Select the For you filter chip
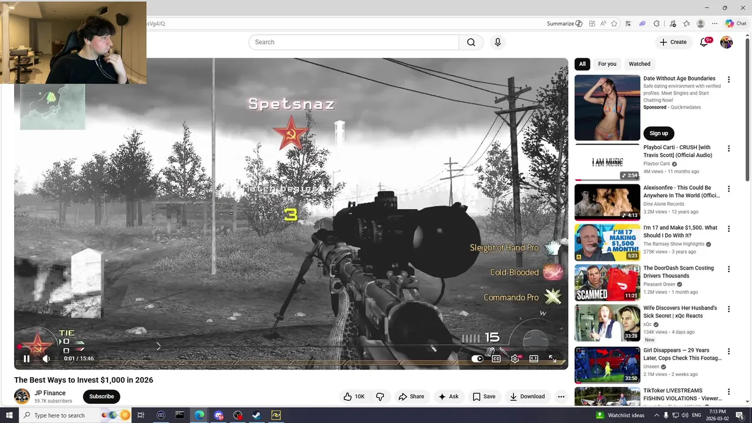Viewport: 752px width, 423px height. coord(607,64)
